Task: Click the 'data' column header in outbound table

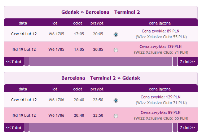Action: [23, 23]
